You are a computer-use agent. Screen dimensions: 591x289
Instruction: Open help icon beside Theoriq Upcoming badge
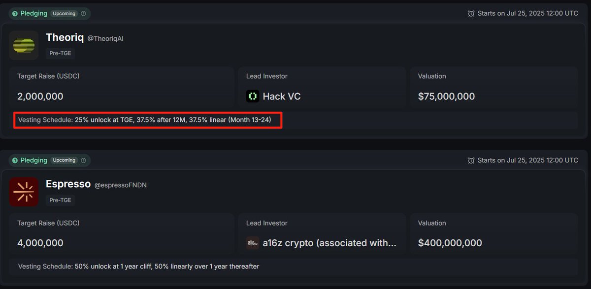83,14
